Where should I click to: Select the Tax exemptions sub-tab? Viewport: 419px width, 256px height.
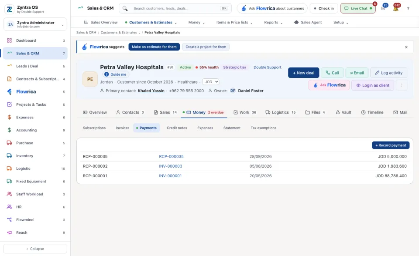pos(264,128)
